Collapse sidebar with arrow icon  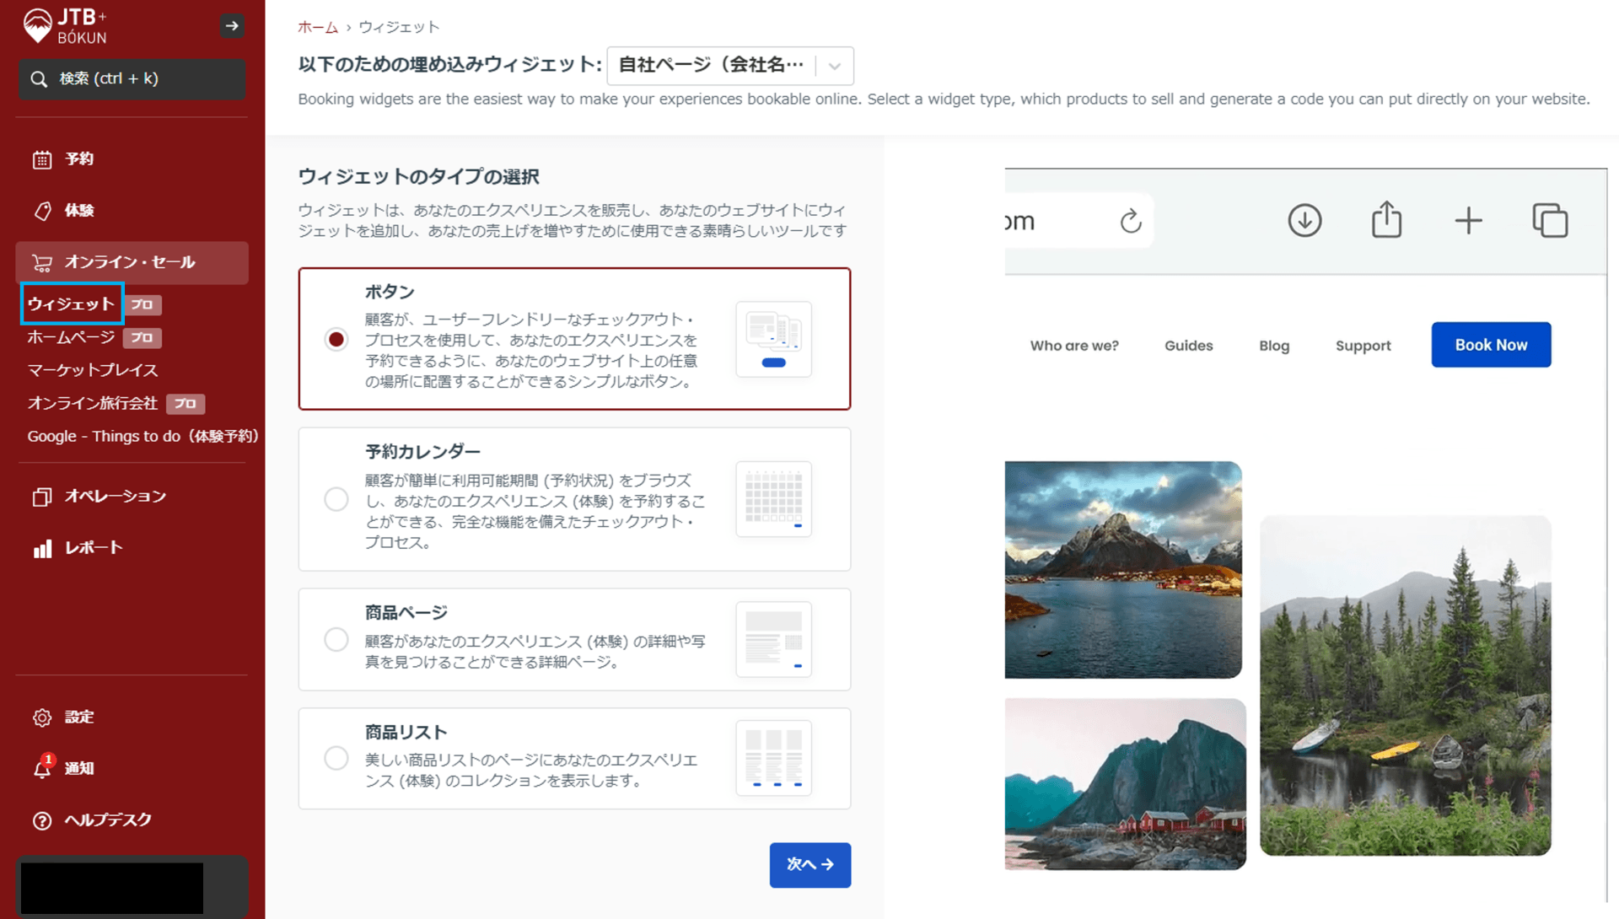pyautogui.click(x=232, y=26)
